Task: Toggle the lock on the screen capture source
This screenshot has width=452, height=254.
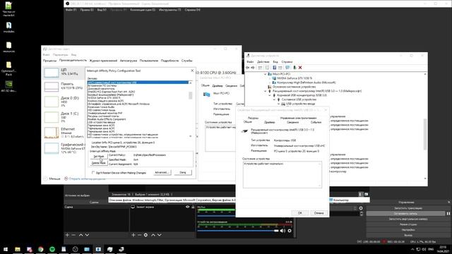Action: 193,207
